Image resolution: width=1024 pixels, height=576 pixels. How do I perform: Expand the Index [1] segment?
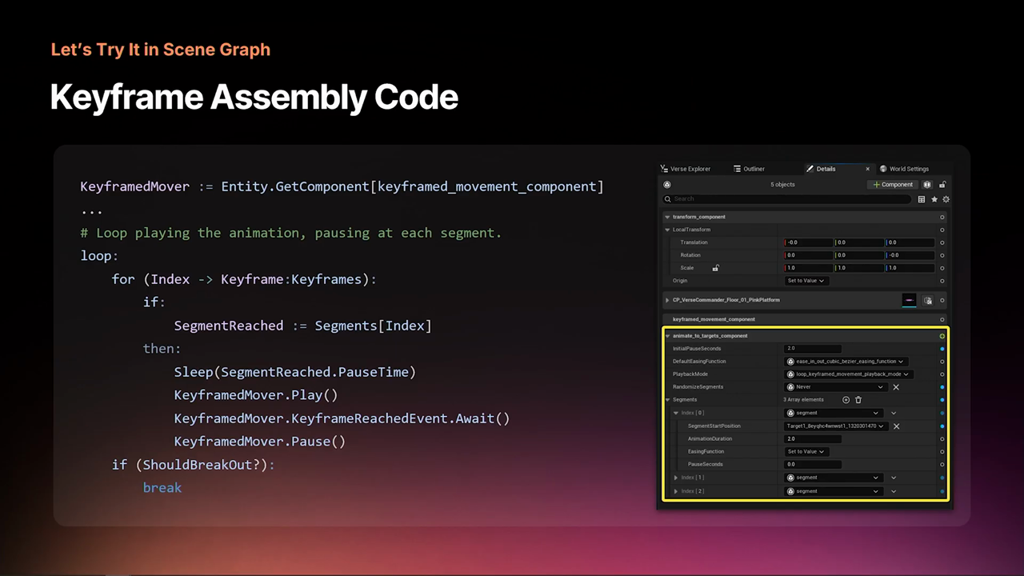click(676, 478)
